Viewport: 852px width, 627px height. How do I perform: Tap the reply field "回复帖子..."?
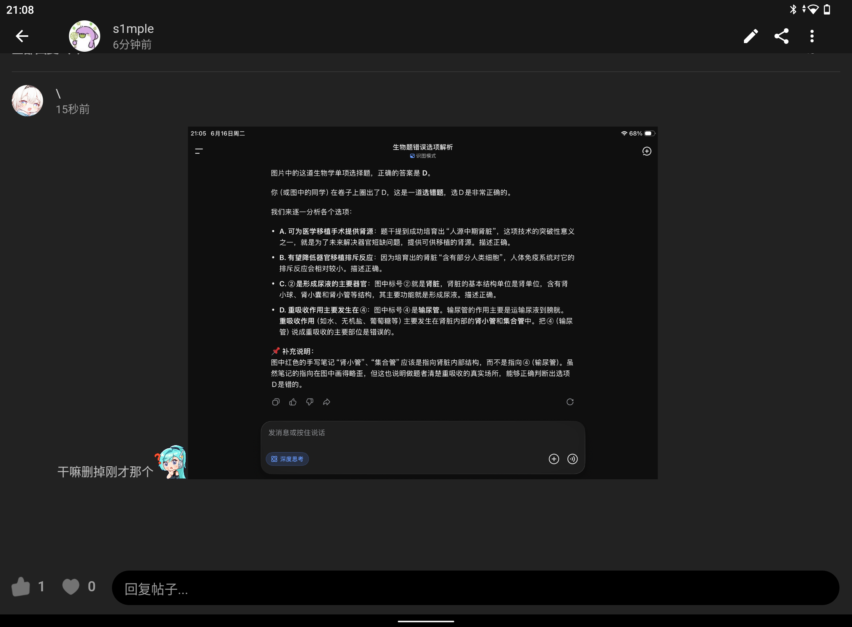(x=476, y=588)
